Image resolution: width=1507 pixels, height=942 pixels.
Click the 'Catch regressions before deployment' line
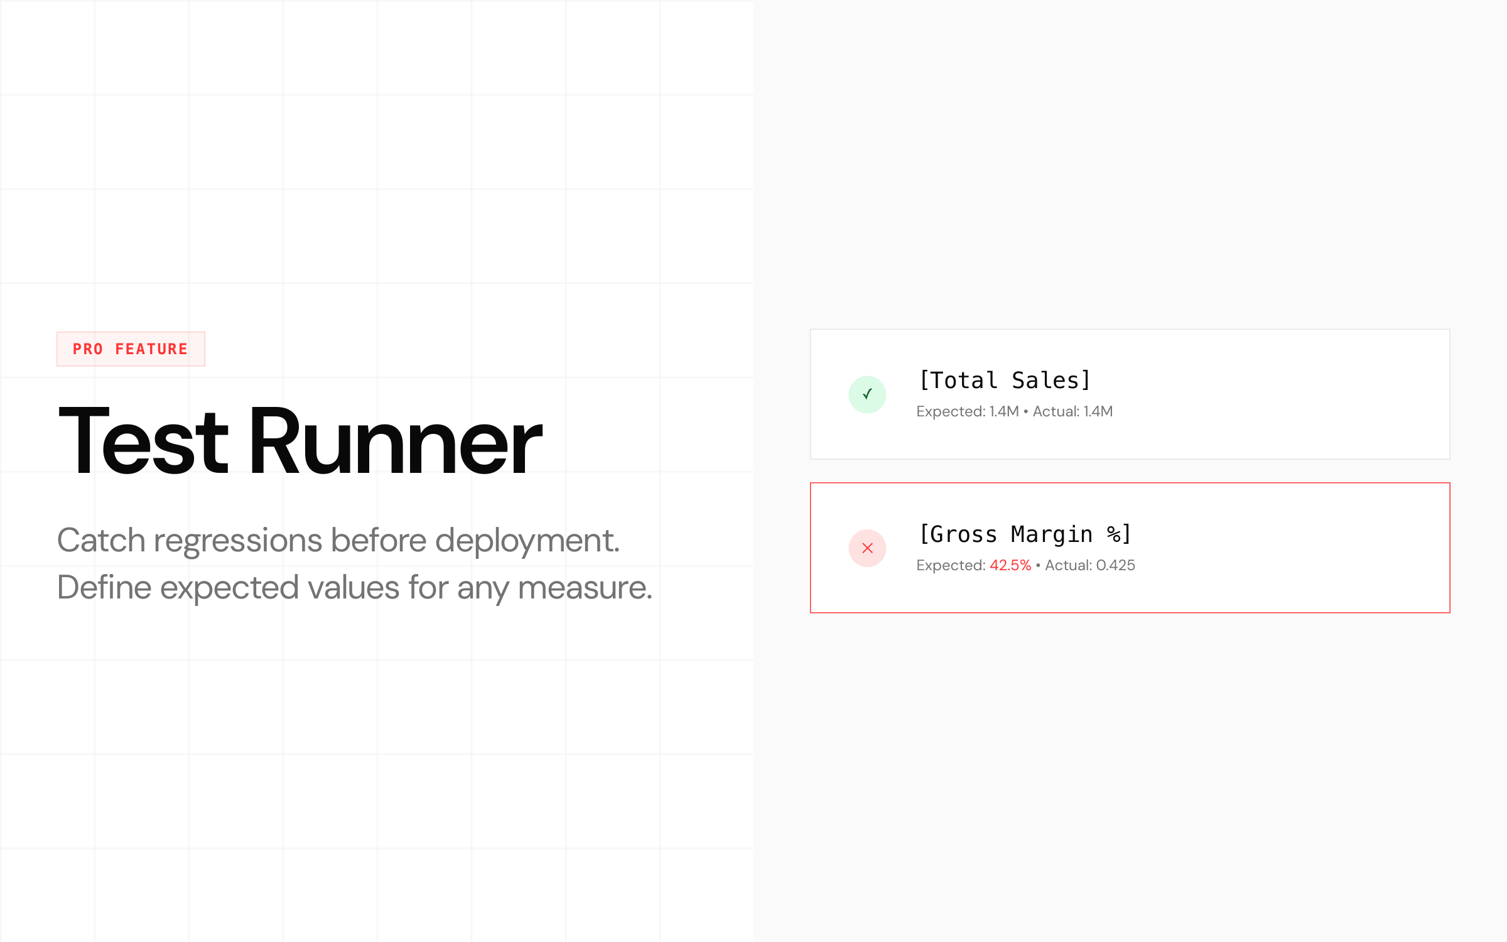(x=338, y=540)
